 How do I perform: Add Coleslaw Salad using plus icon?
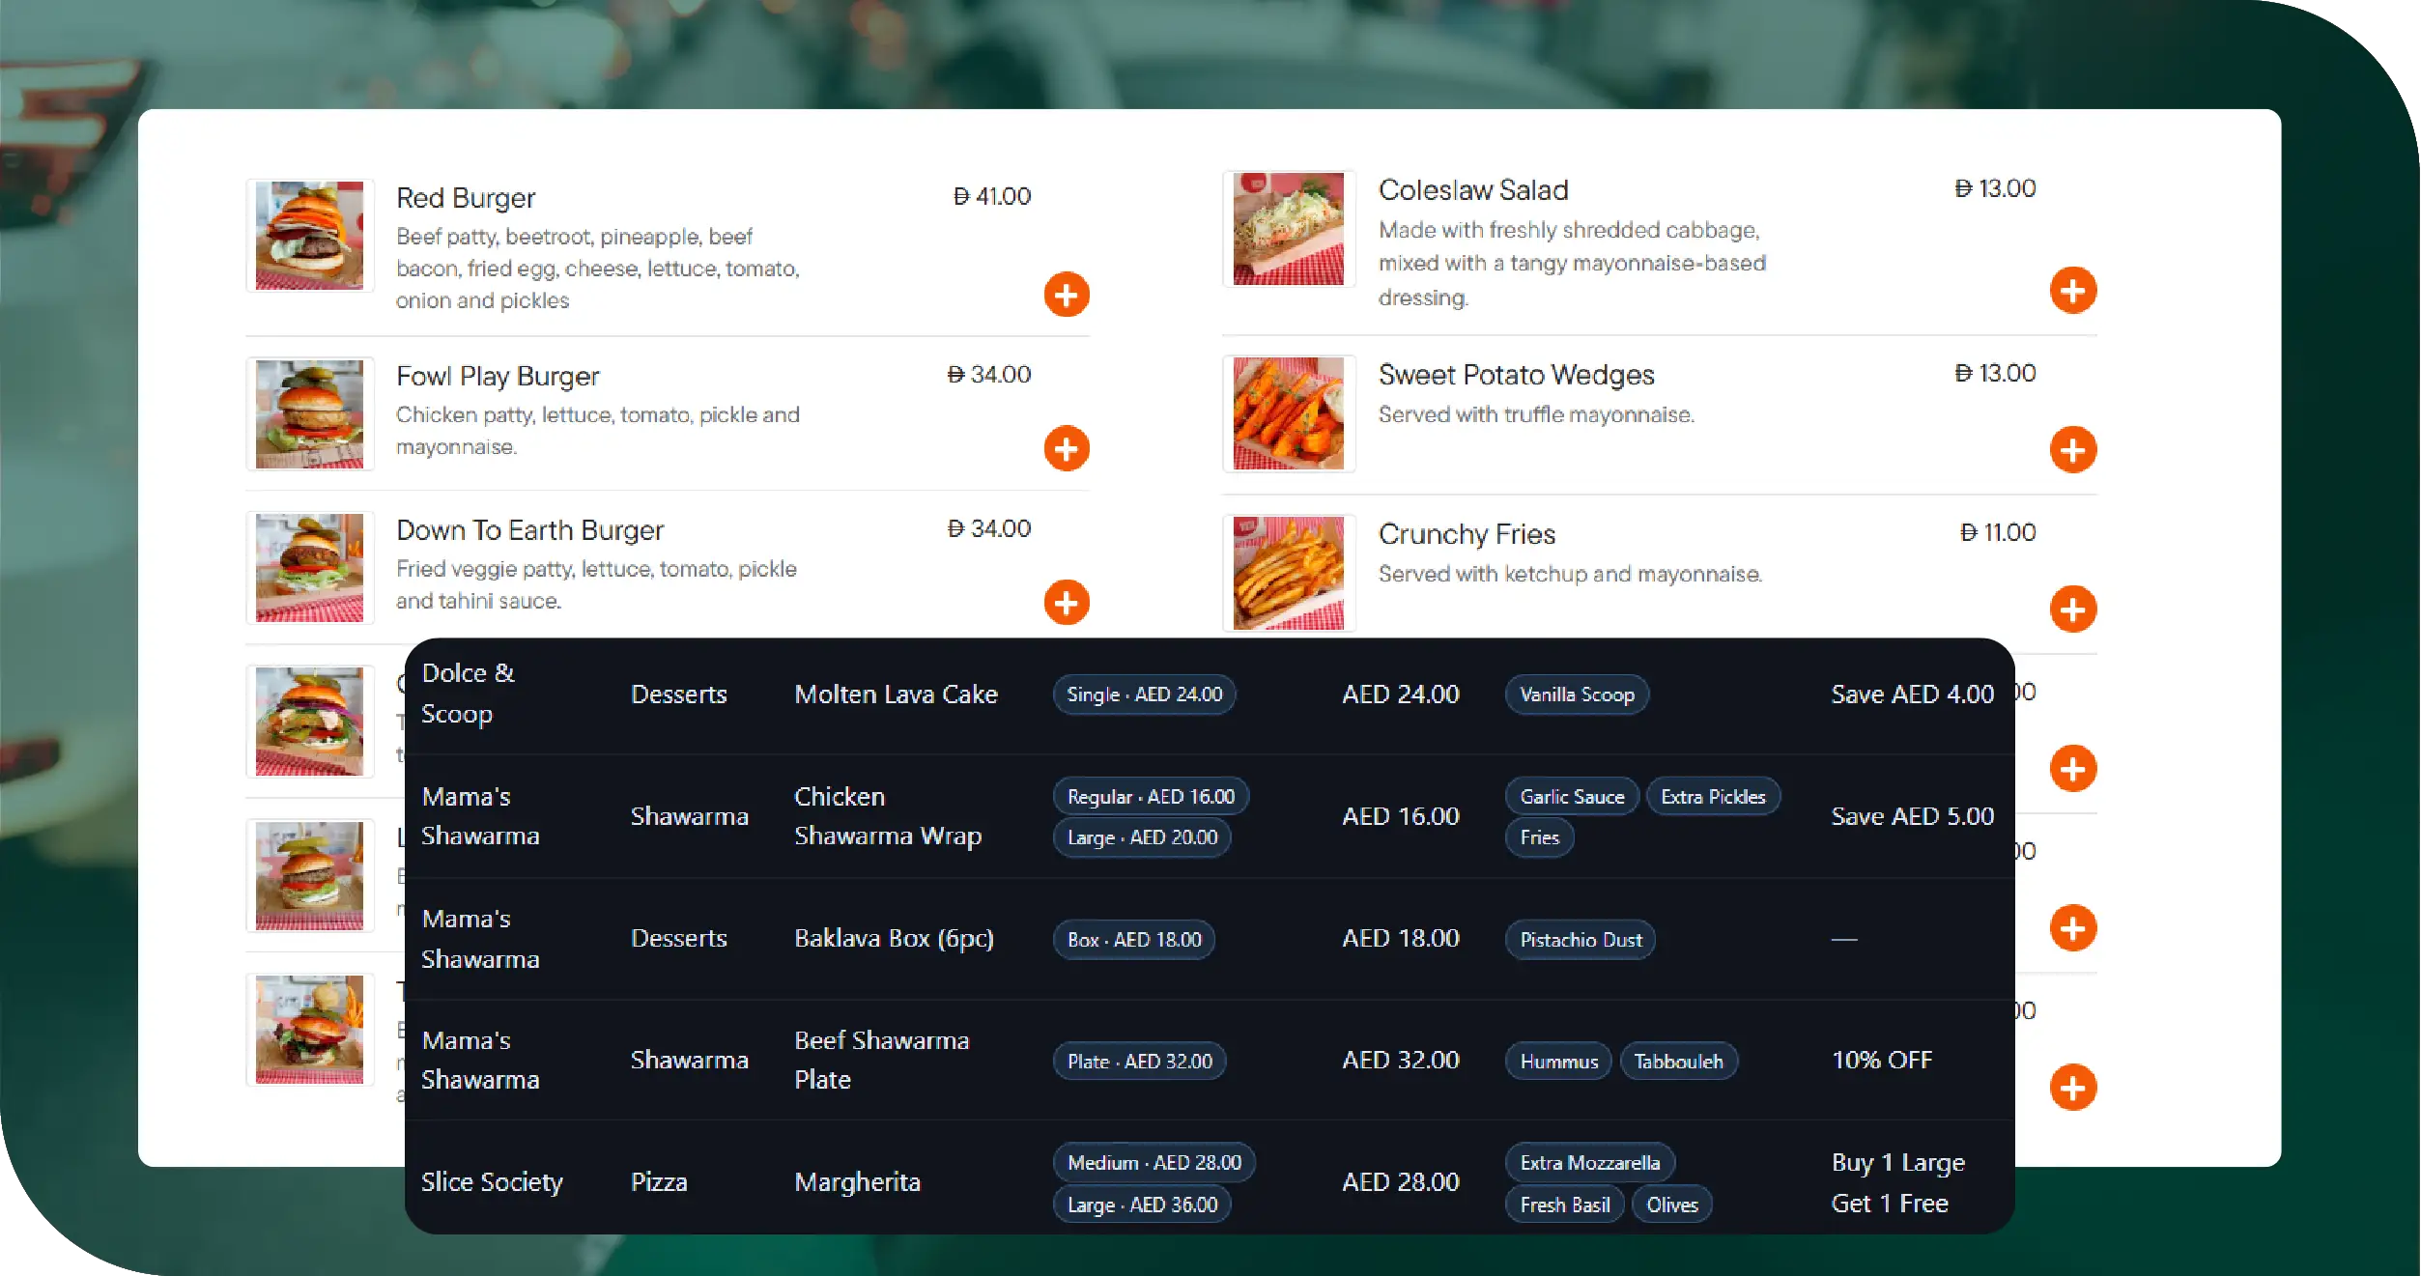(x=2072, y=291)
